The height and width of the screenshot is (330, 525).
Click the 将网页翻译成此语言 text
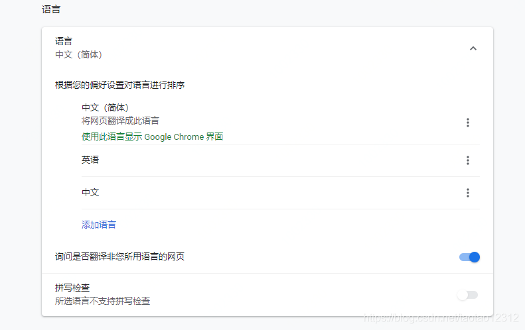tap(120, 121)
